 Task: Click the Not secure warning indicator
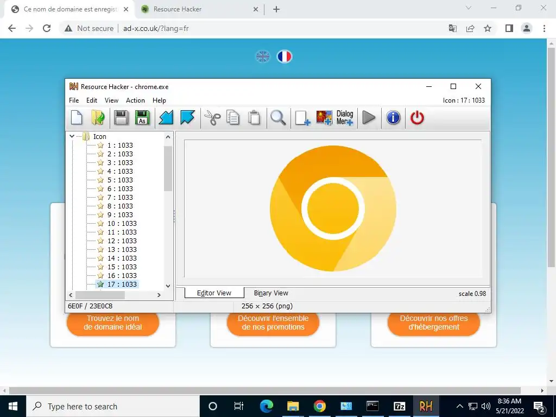(x=89, y=28)
